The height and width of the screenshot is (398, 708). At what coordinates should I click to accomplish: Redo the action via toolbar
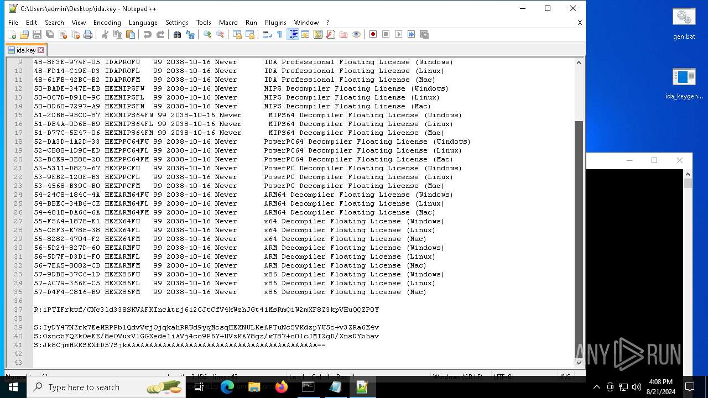tap(160, 34)
